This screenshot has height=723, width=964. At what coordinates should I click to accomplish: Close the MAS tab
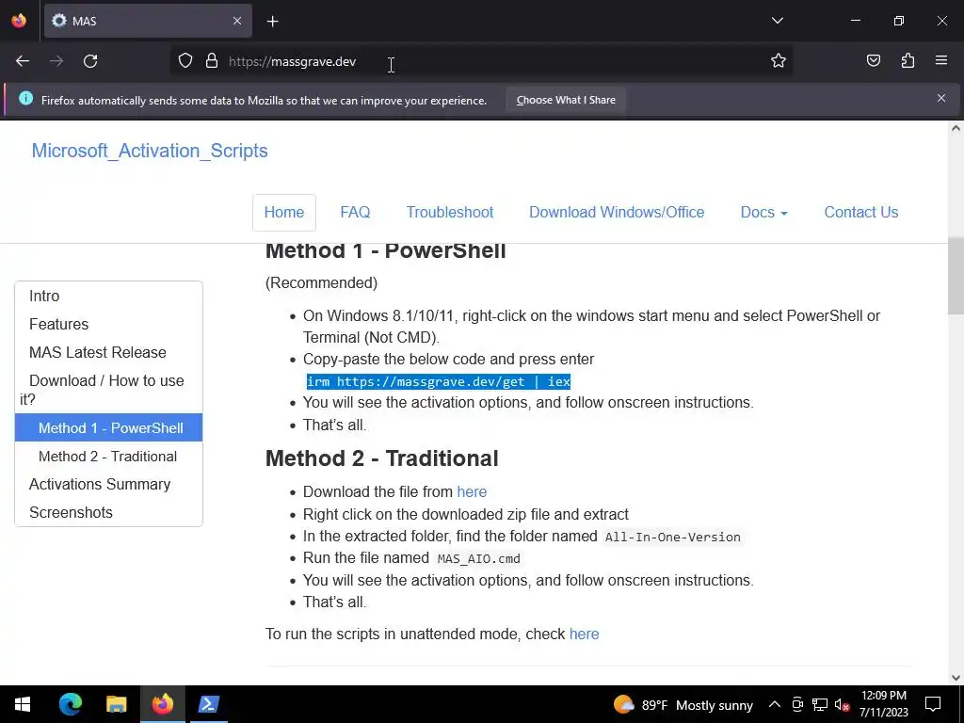[x=237, y=21]
